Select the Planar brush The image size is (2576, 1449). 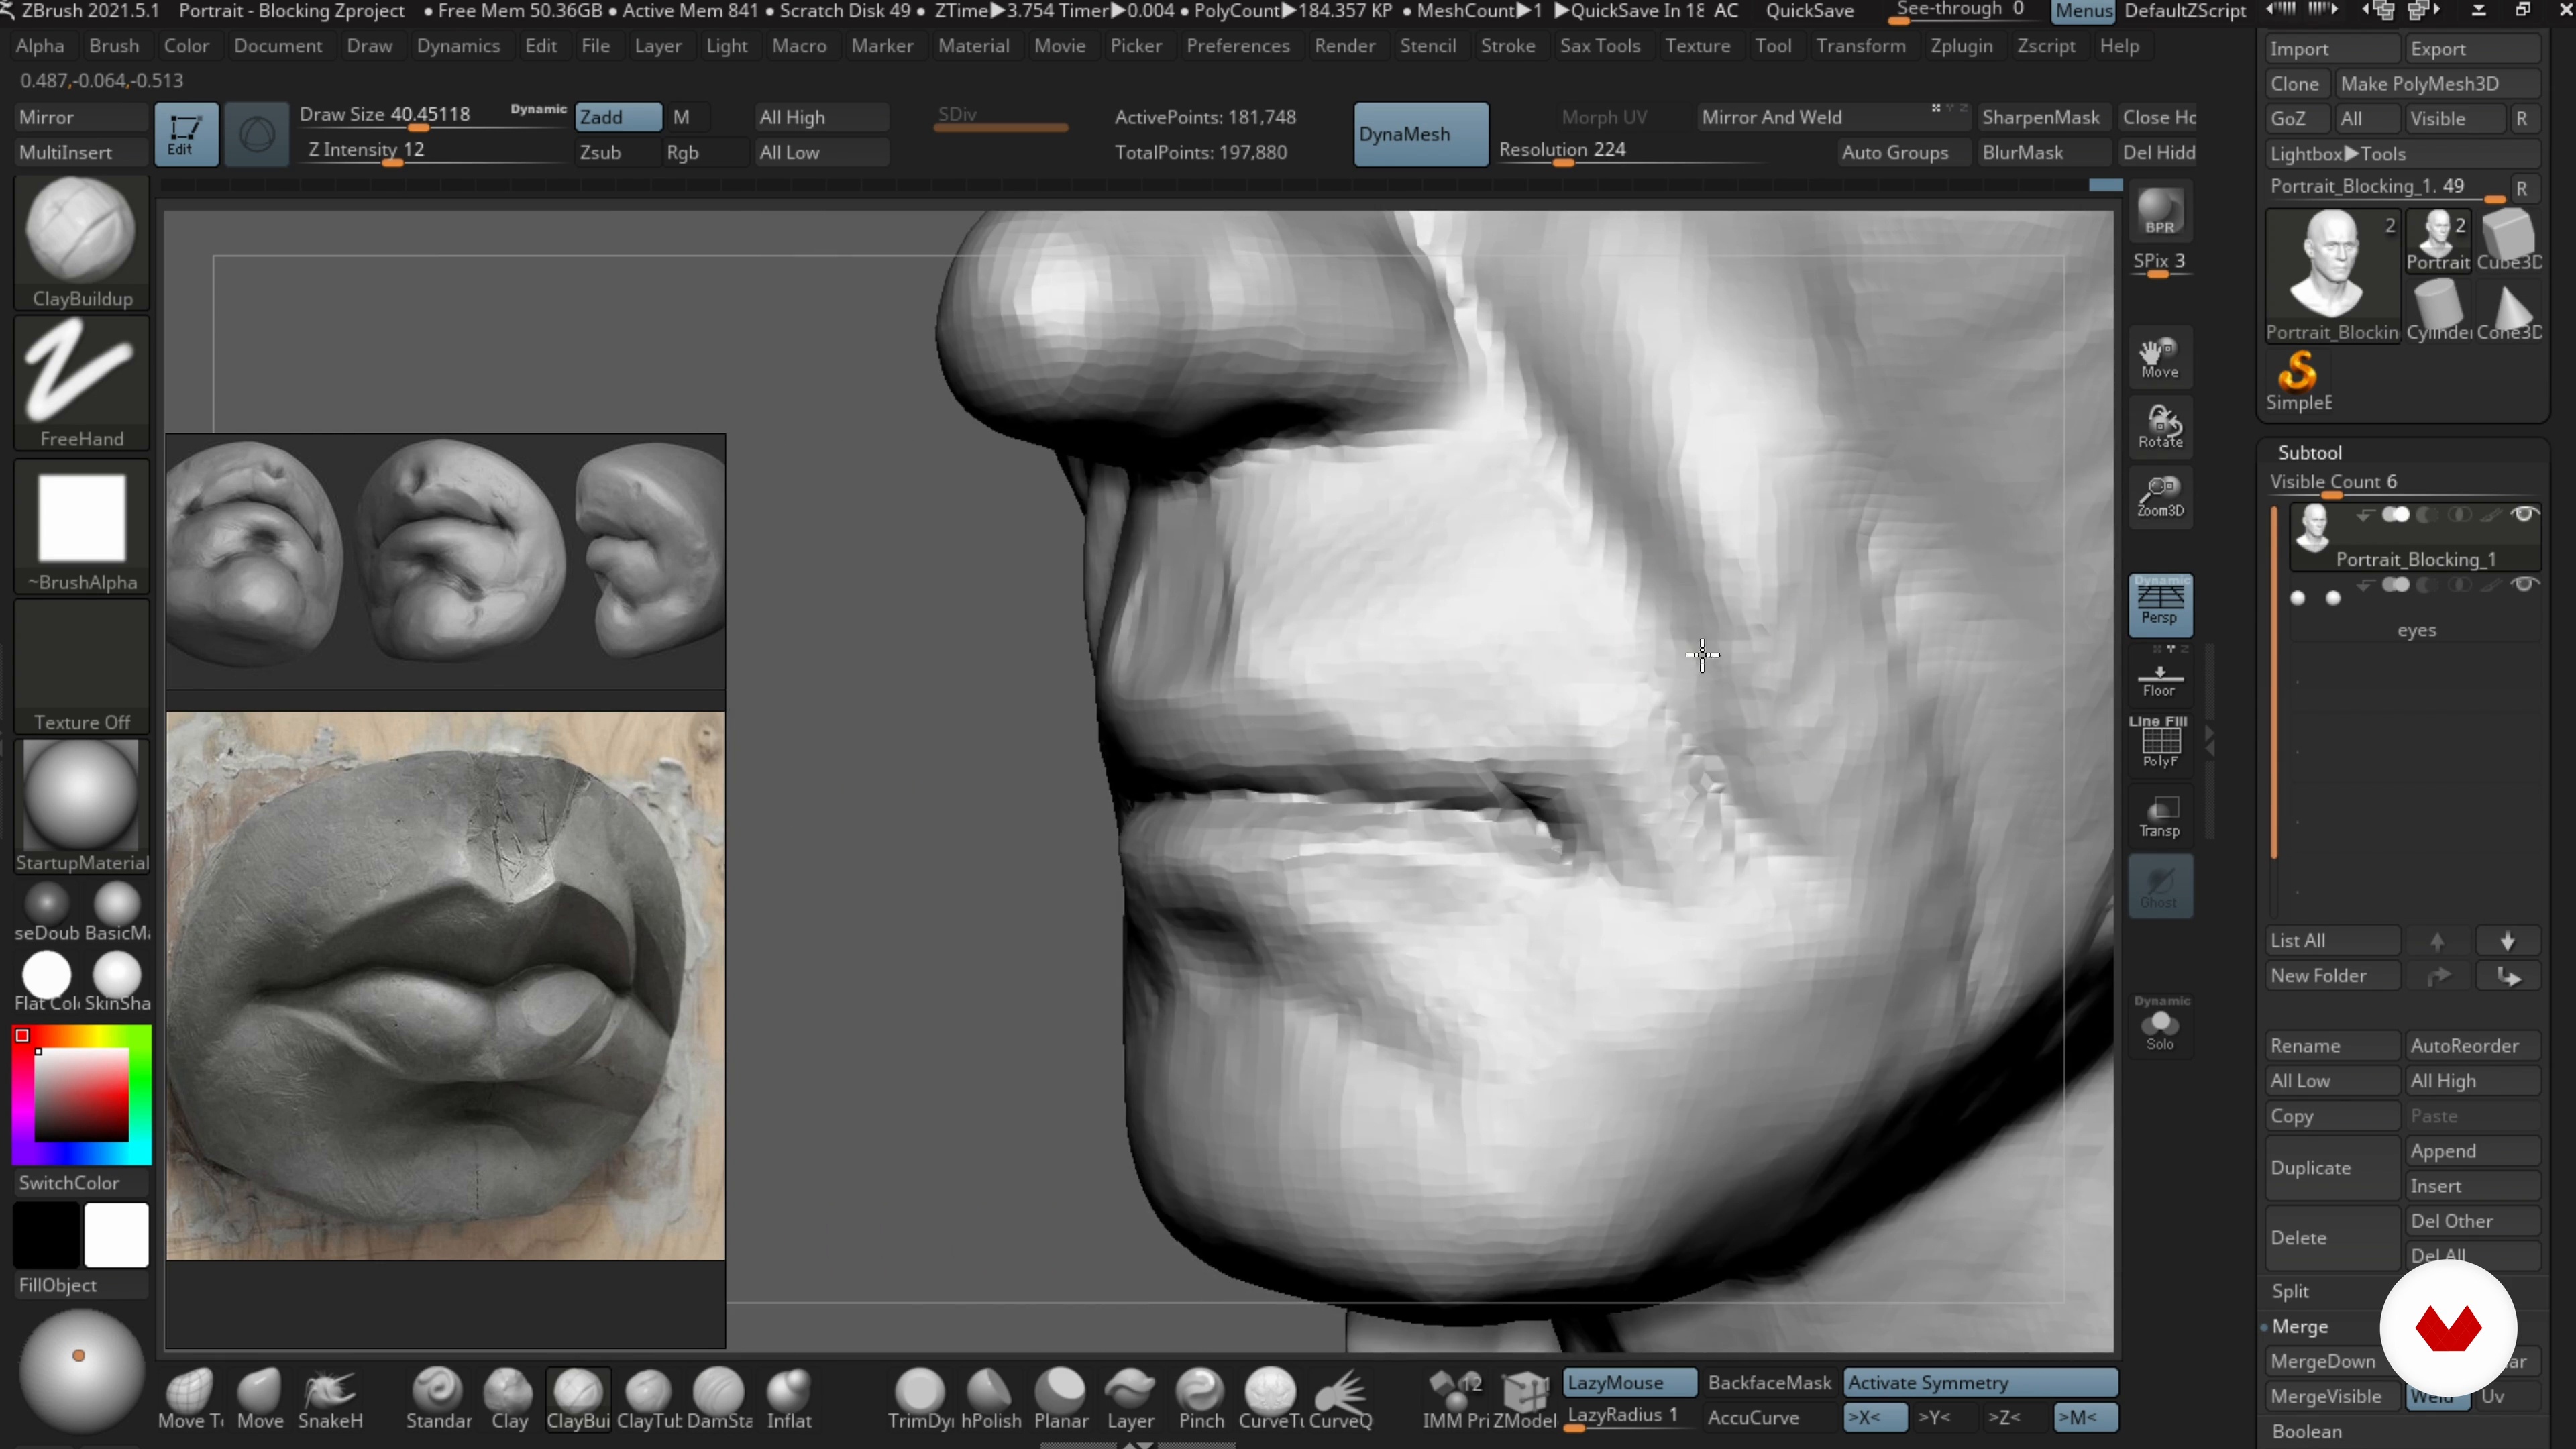[x=1061, y=1399]
